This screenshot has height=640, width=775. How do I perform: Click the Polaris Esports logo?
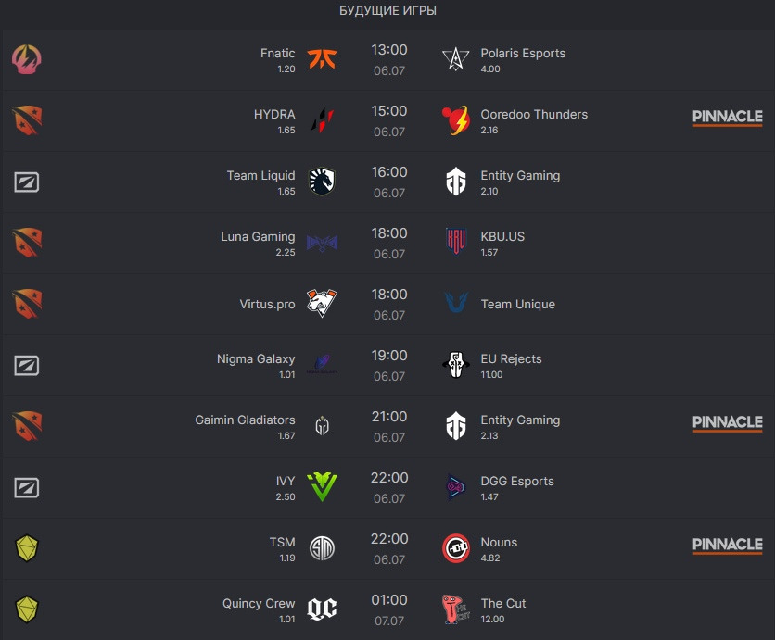456,59
